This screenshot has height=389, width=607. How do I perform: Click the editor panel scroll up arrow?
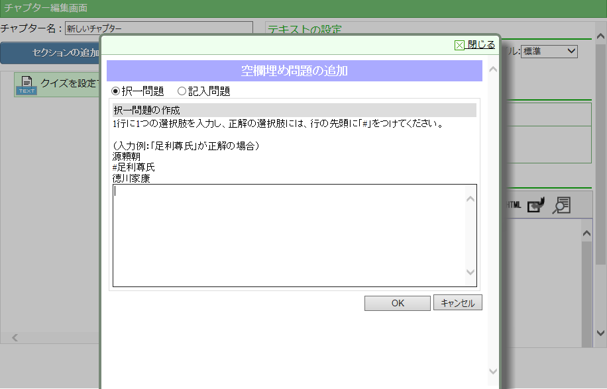coord(586,234)
